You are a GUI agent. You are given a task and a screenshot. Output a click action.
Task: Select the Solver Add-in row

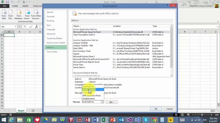tap(121, 67)
